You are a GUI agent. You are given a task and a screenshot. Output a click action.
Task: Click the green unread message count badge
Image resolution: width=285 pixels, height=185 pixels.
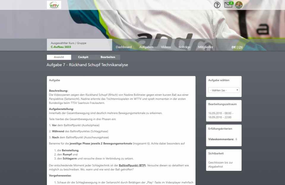click(231, 3)
